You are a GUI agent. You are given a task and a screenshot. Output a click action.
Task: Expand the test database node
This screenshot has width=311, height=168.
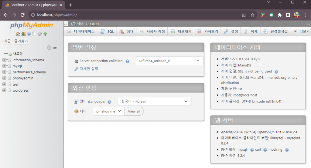pos(4,84)
